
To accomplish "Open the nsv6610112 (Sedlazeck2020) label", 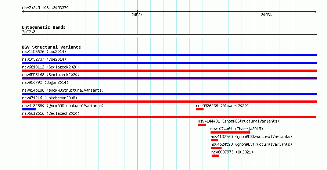I will (51, 67).
